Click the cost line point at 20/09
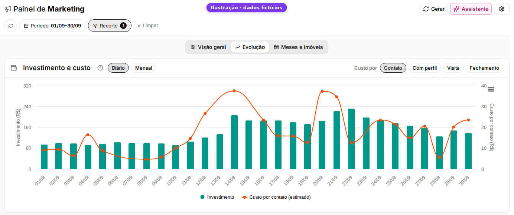The image size is (514, 215). pyautogui.click(x=322, y=91)
